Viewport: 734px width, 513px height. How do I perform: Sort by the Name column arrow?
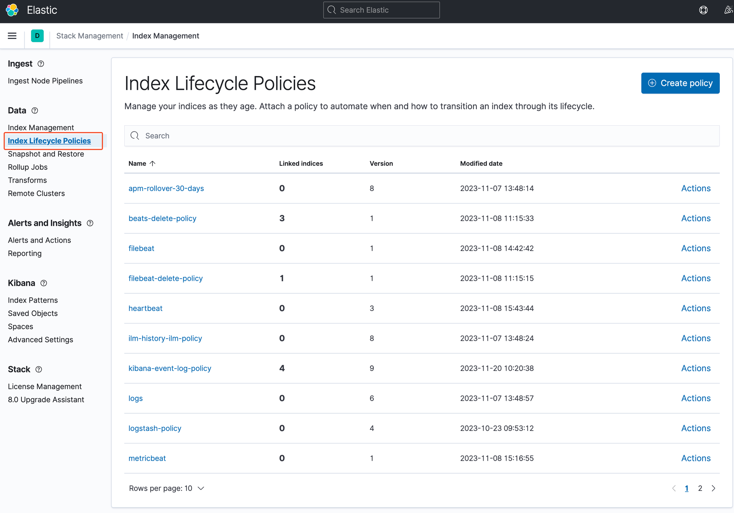tap(153, 163)
